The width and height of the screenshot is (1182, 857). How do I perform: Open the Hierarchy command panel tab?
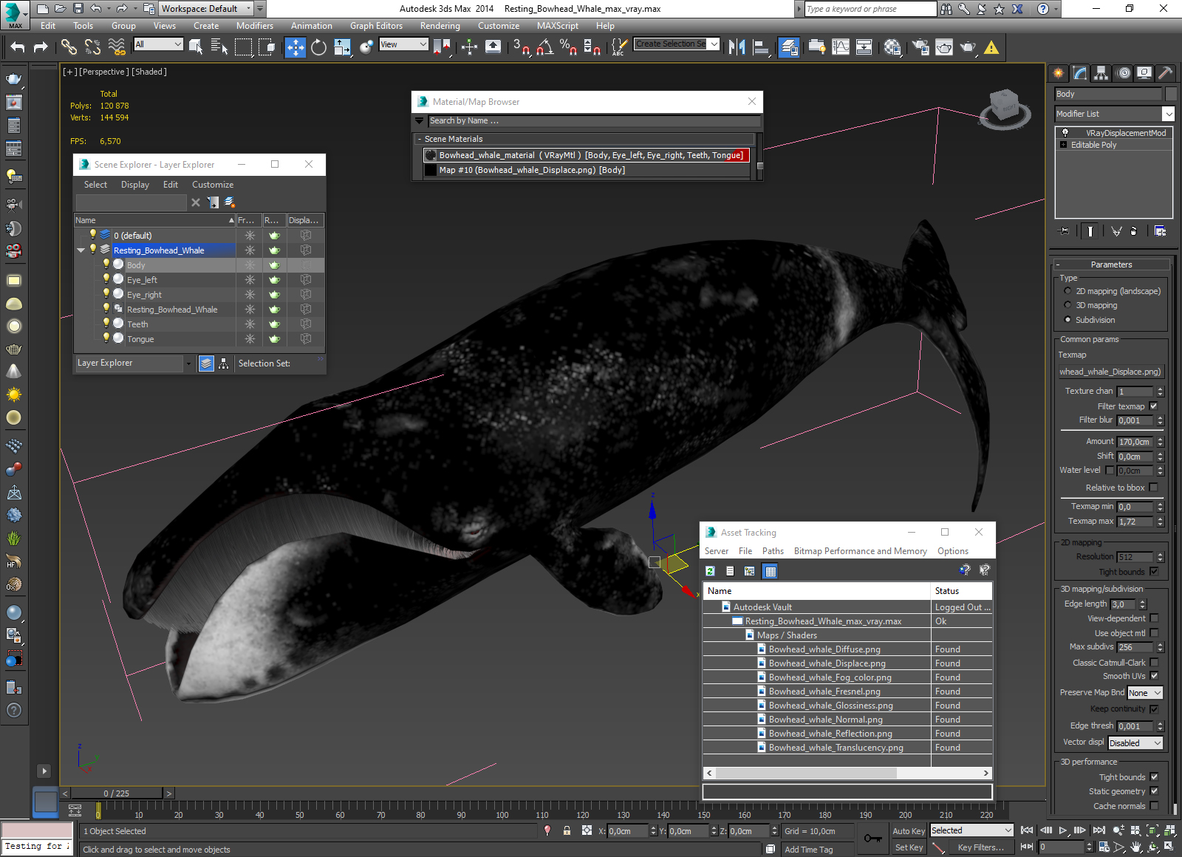pyautogui.click(x=1101, y=73)
